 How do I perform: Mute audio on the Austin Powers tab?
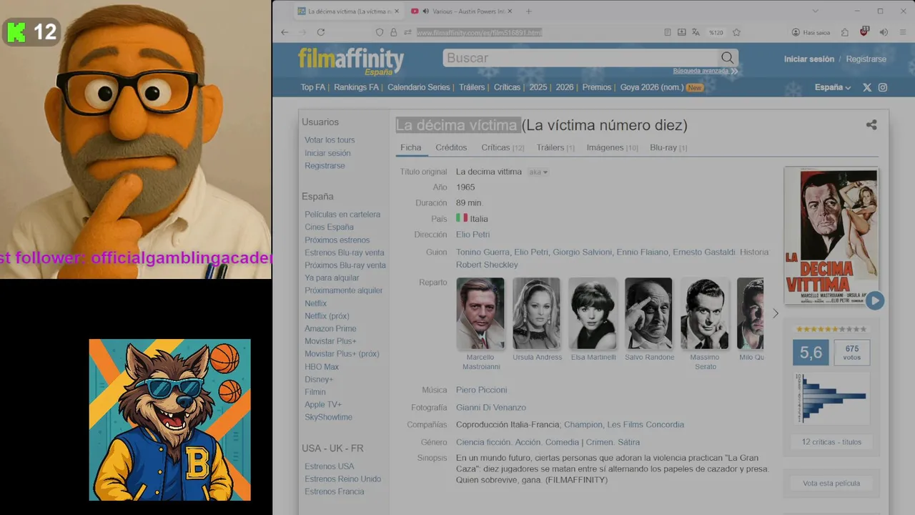[x=426, y=11]
